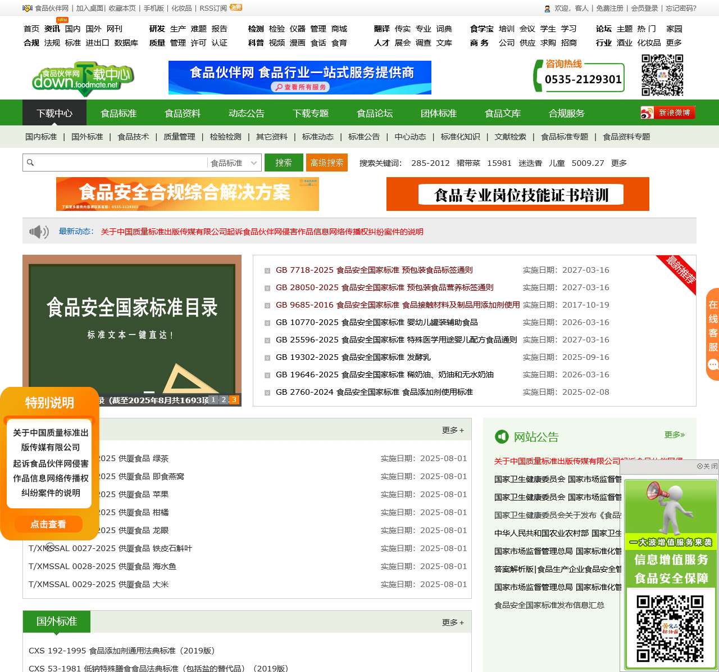Expand 更多+ in the 国外标准 section
The image size is (719, 672).
452,622
